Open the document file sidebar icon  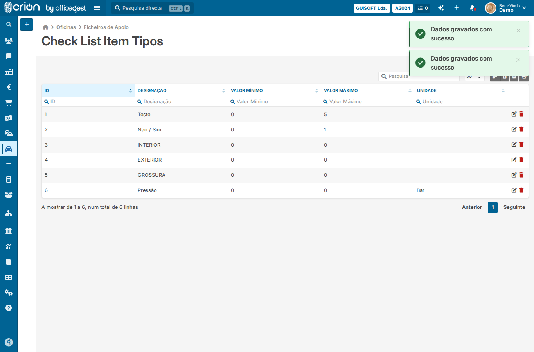[x=9, y=262]
